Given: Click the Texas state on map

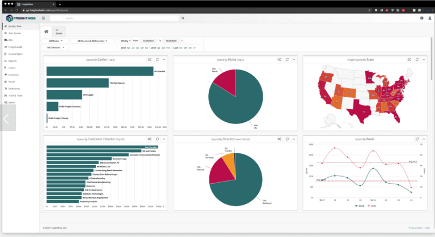Looking at the screenshot, I should click(x=362, y=110).
